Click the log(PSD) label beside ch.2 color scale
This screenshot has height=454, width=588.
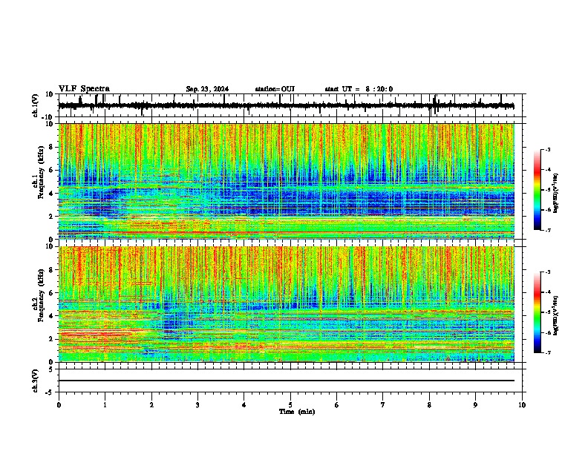tap(556, 316)
